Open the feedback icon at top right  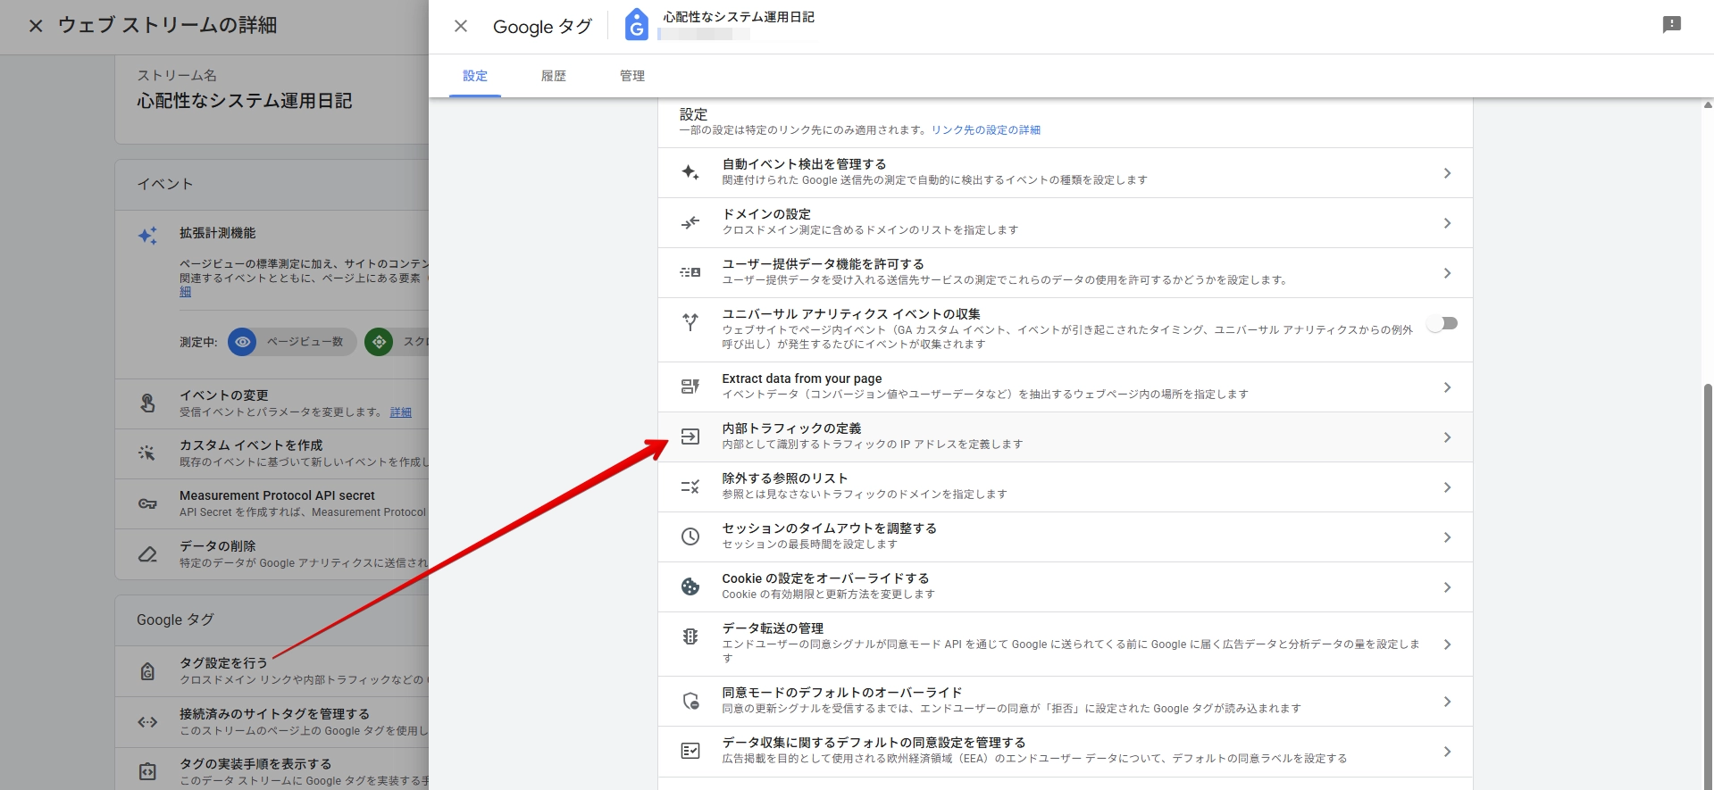point(1672,25)
